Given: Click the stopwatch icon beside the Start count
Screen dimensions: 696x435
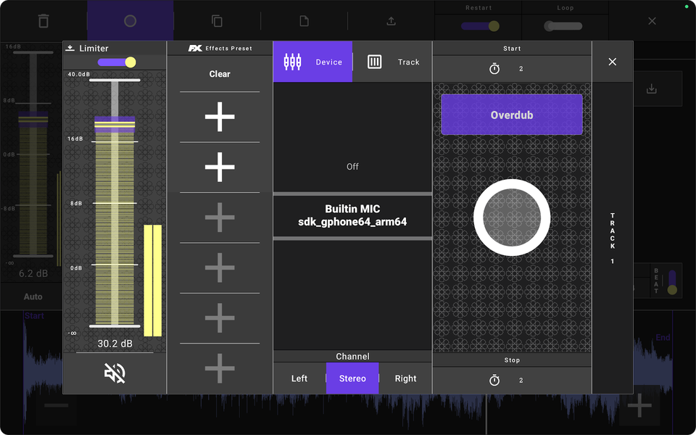Looking at the screenshot, I should (494, 68).
